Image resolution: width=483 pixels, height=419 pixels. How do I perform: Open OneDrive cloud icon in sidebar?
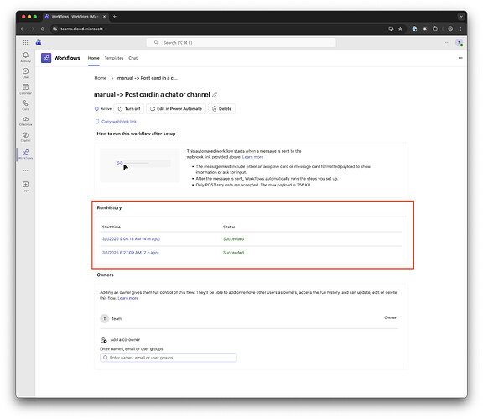click(25, 121)
